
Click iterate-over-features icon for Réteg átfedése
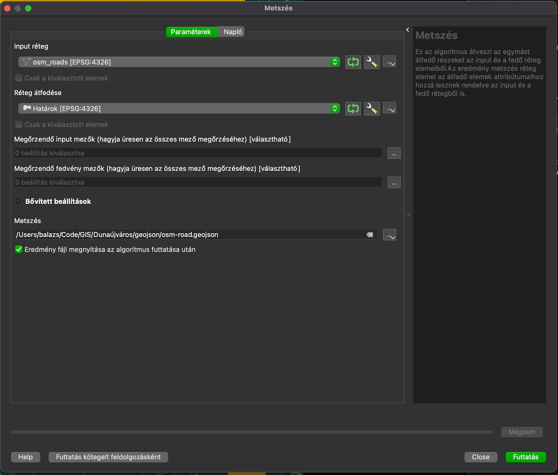(353, 108)
